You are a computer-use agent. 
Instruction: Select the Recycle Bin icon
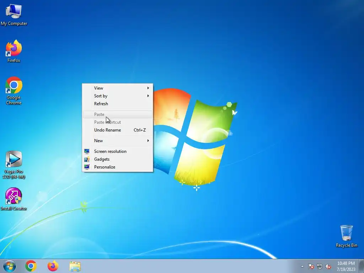346,236
